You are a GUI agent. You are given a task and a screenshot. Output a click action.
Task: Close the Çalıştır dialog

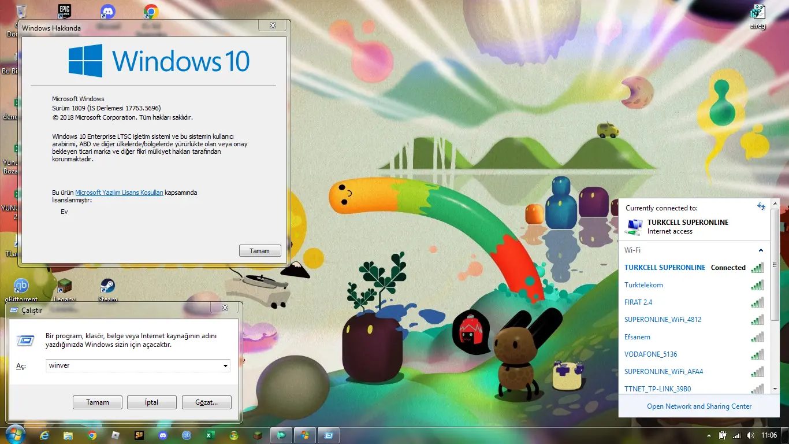tap(225, 308)
